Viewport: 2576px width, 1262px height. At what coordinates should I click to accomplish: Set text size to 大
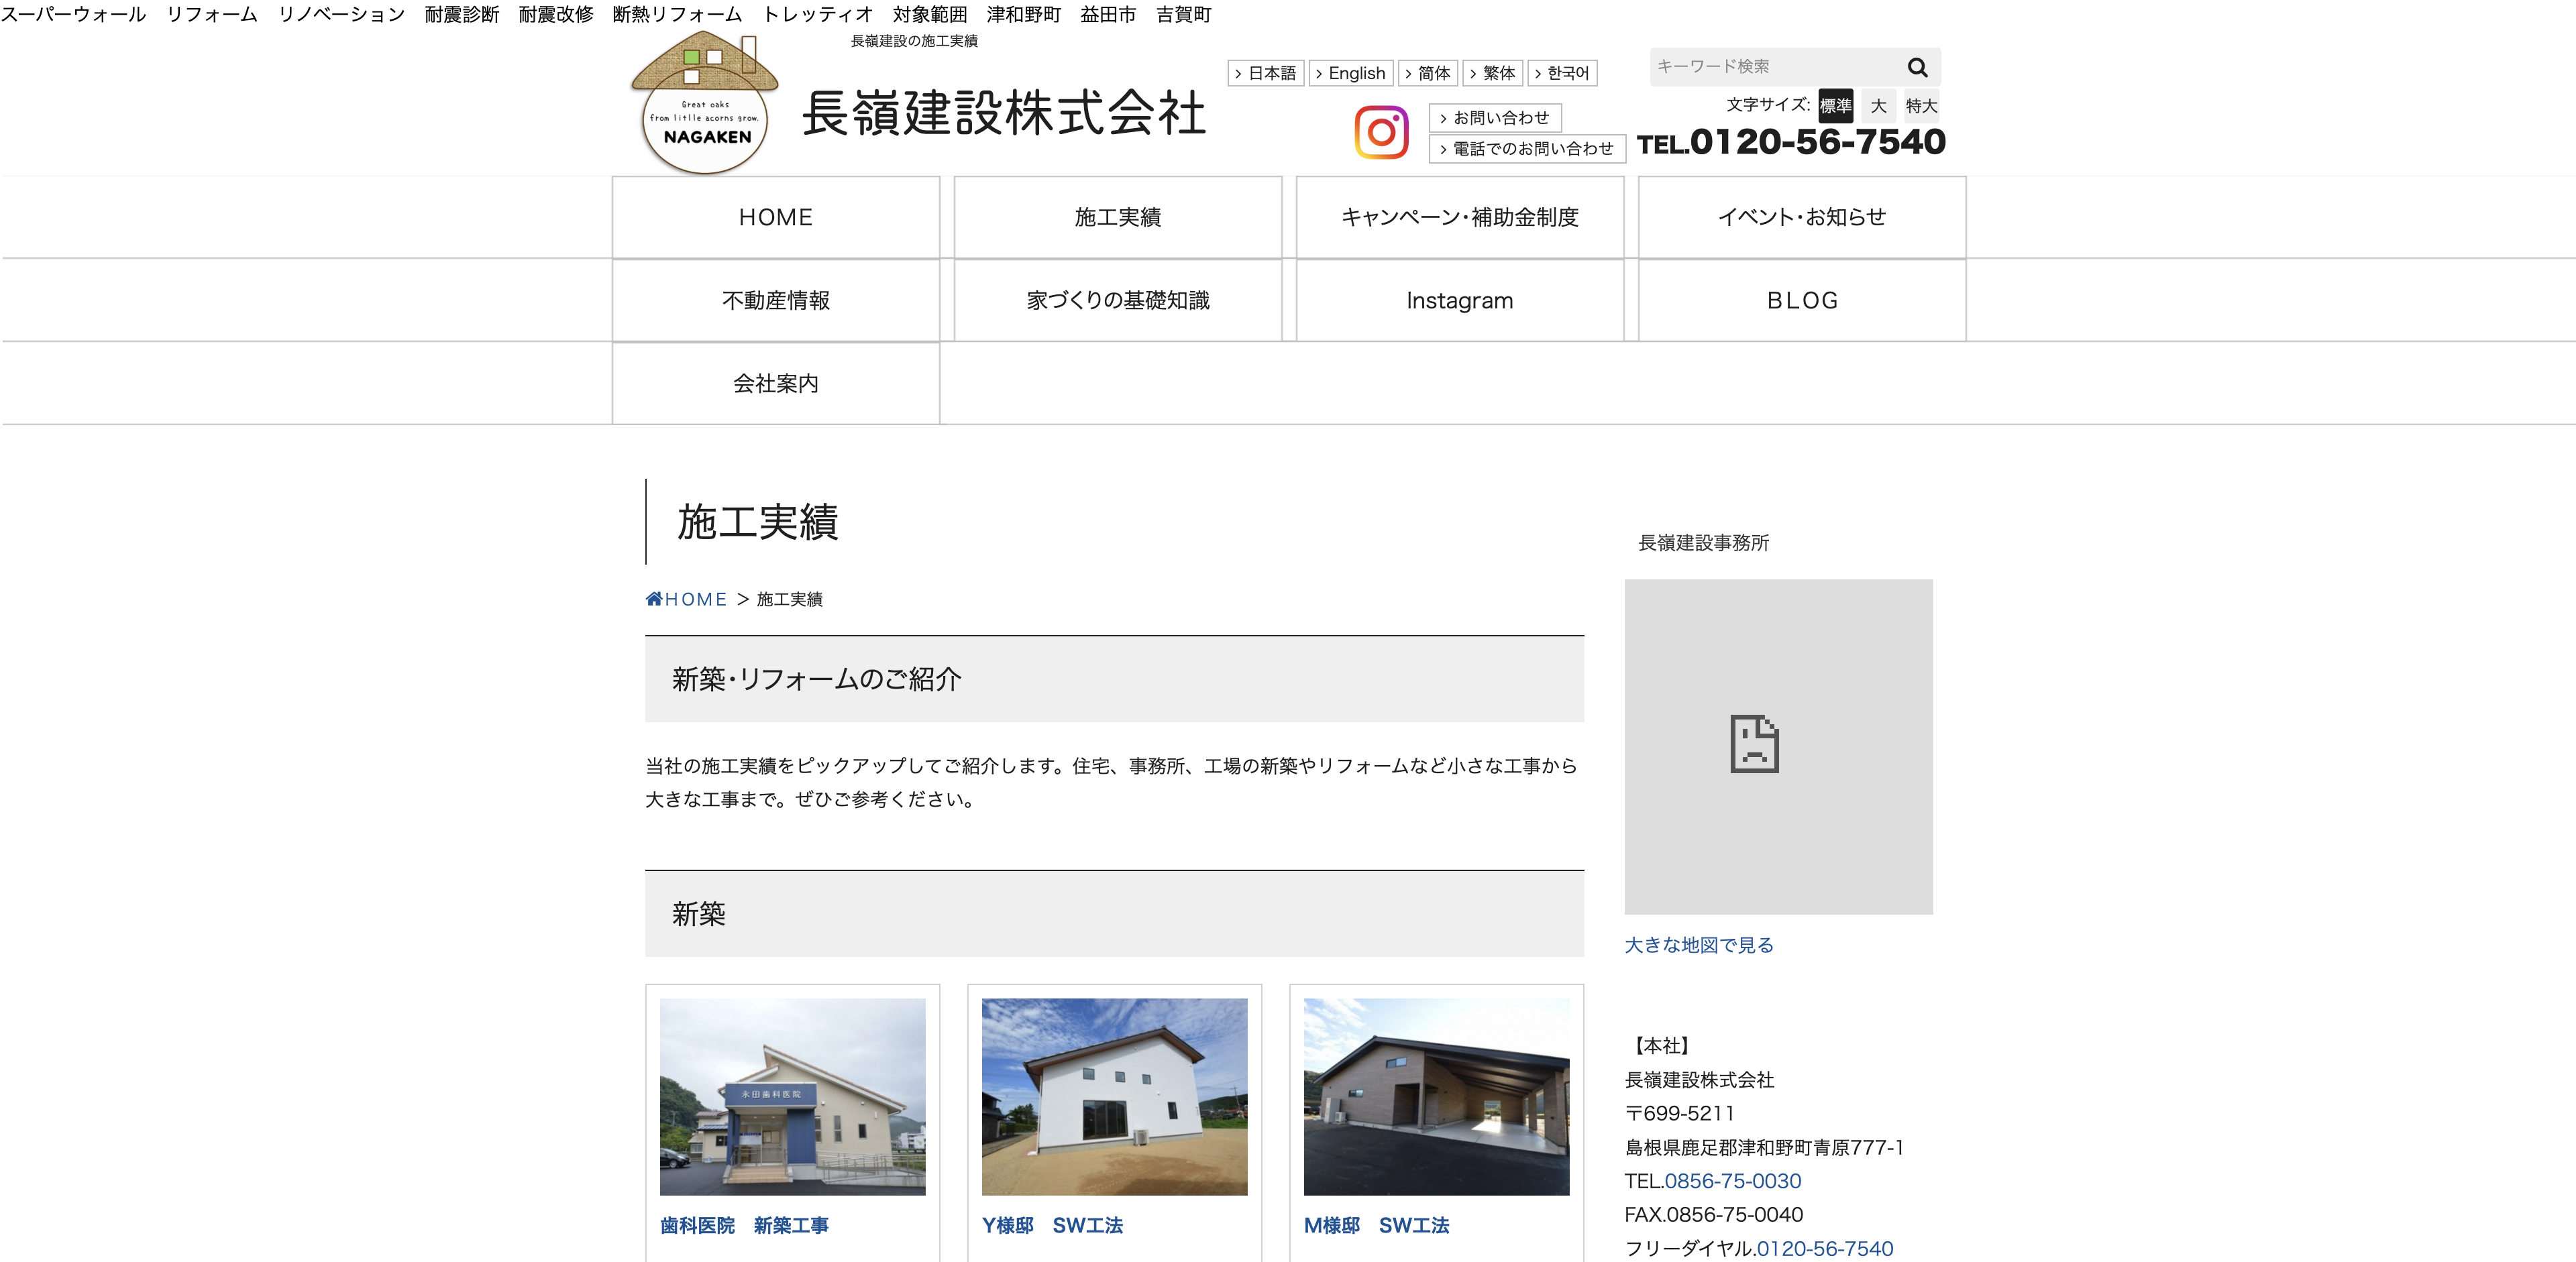click(x=1878, y=106)
